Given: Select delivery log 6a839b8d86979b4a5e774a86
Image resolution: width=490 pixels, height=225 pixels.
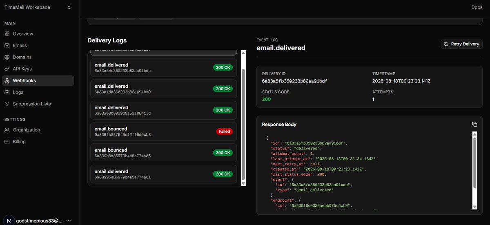Looking at the screenshot, I should 163,153.
